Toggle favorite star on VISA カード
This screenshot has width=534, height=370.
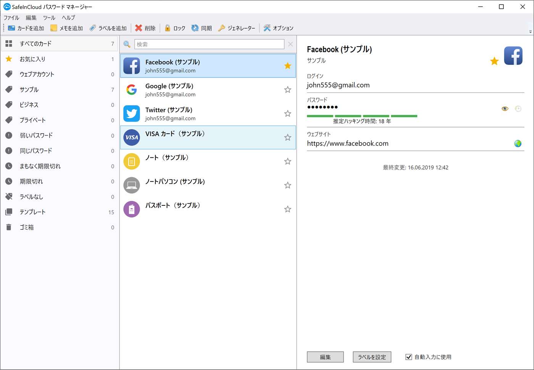pyautogui.click(x=288, y=137)
